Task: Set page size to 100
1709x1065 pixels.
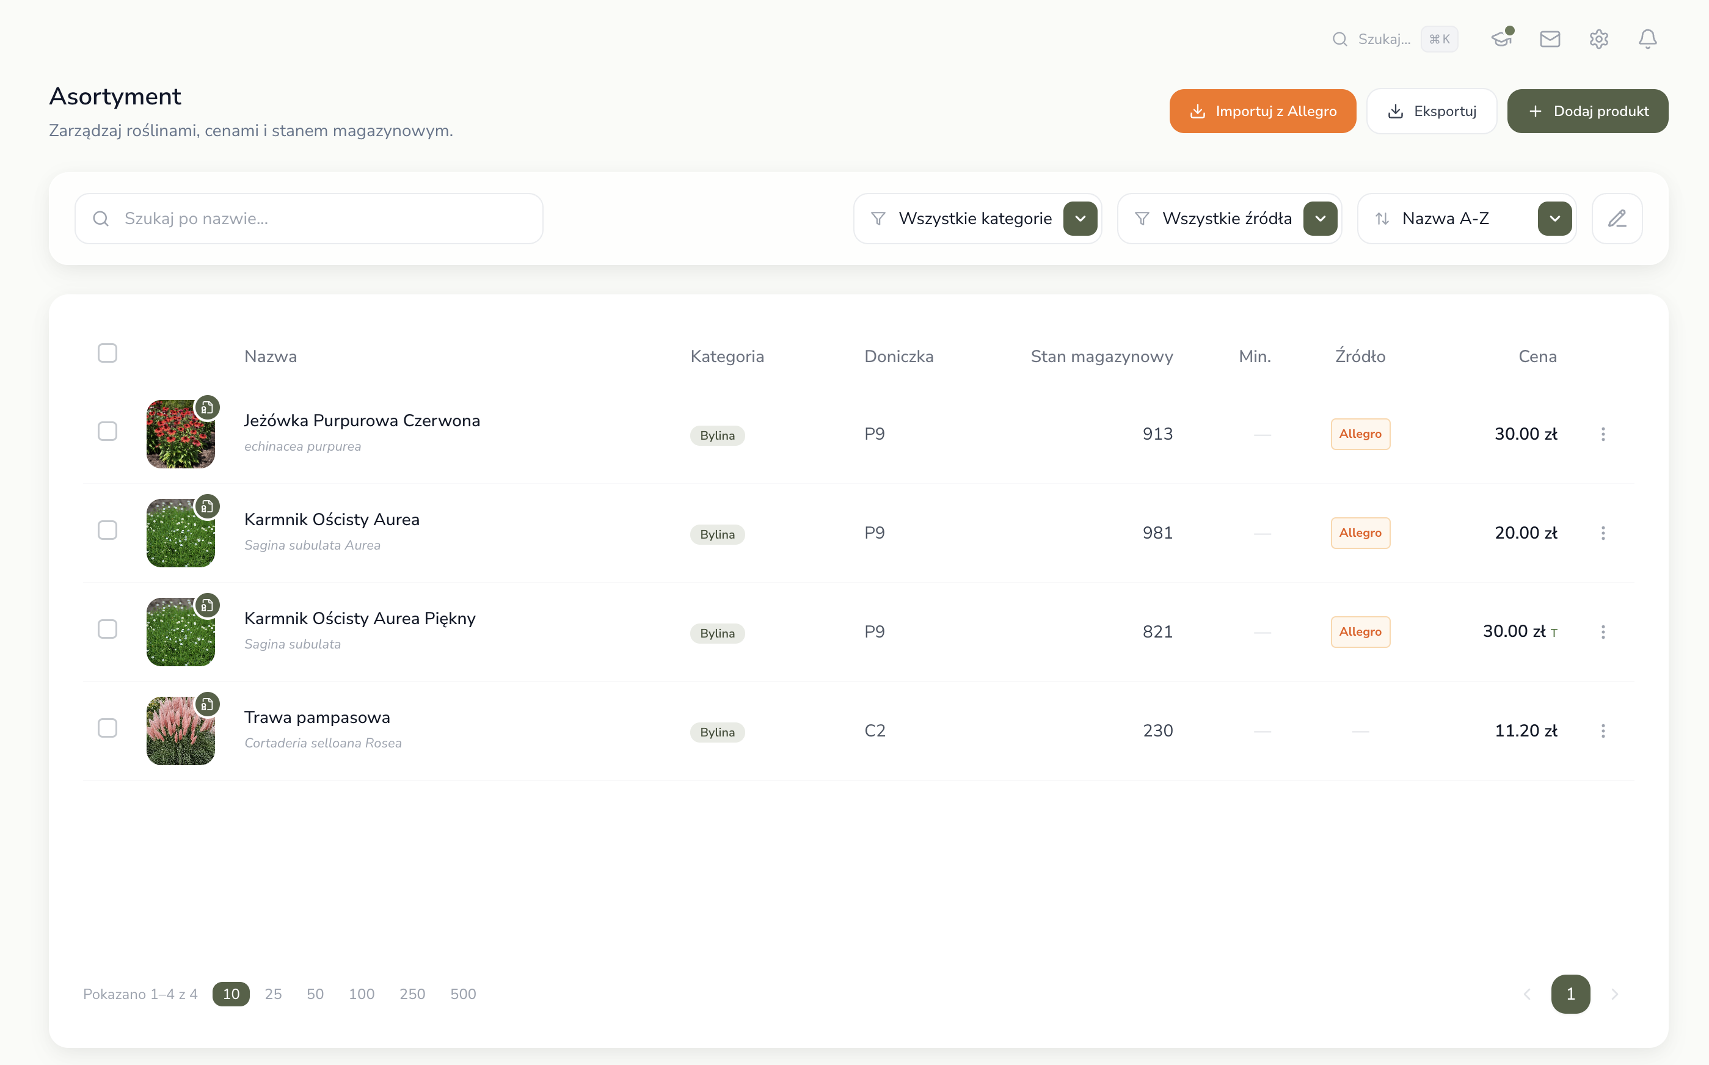Action: 362,994
